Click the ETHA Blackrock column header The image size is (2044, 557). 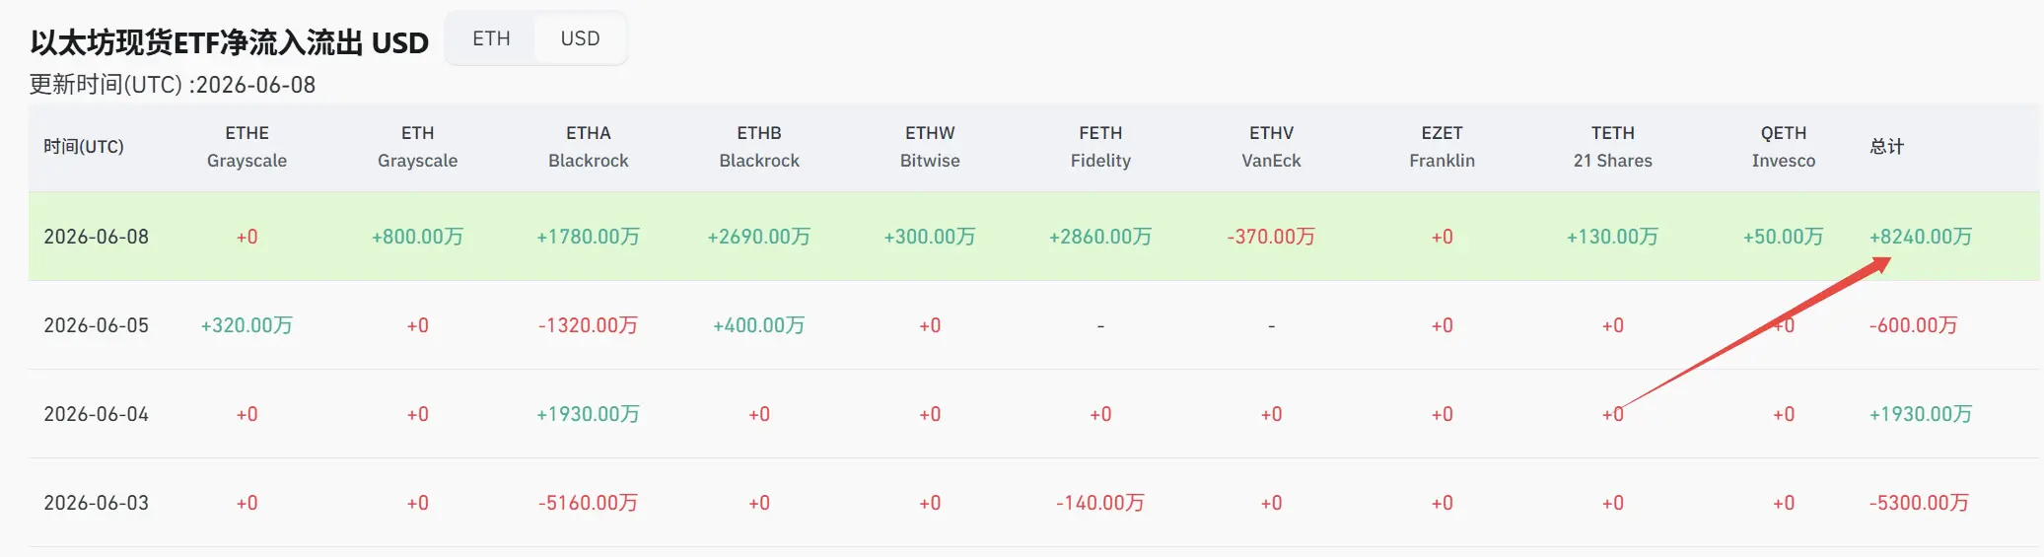point(589,147)
